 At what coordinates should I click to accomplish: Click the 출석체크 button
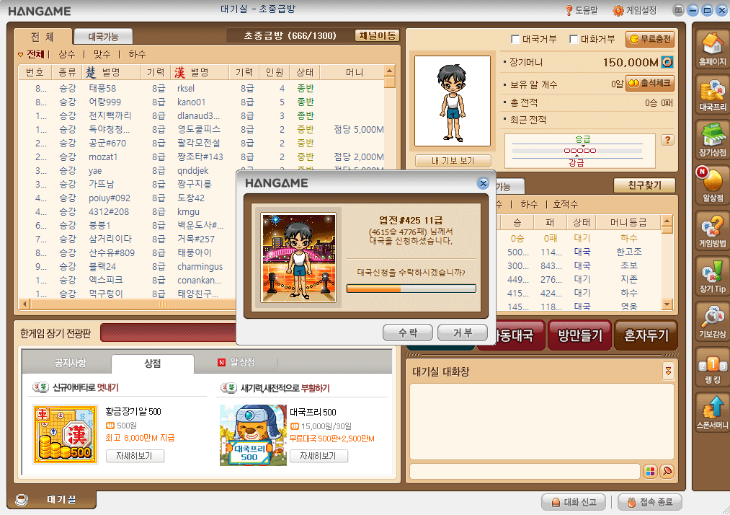649,84
